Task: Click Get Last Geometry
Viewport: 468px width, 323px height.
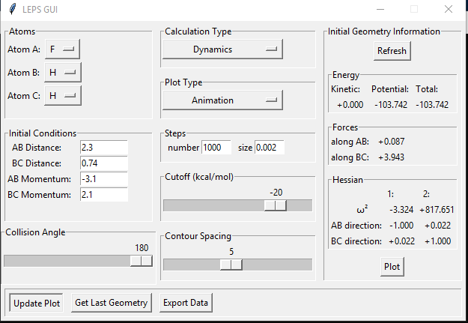Action: tap(112, 303)
